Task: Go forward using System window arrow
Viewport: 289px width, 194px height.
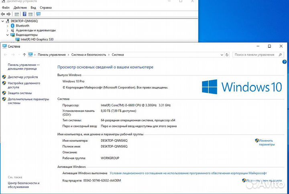Action: pyautogui.click(x=13, y=55)
